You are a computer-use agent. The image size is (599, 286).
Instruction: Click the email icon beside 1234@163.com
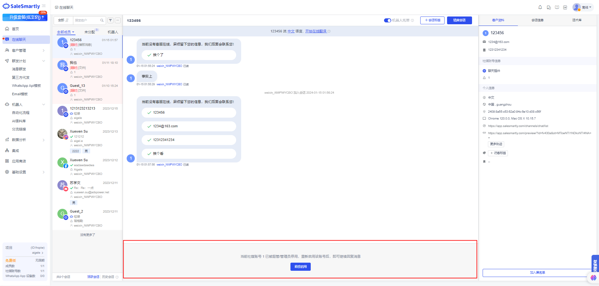point(484,42)
